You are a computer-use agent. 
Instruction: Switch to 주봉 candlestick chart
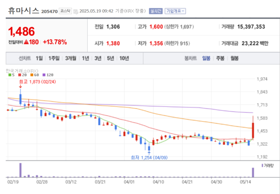point(220,58)
